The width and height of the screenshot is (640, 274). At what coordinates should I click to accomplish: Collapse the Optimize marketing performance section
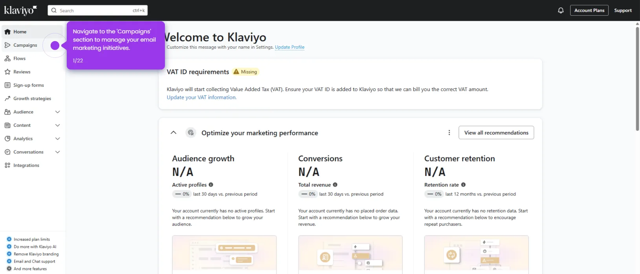tap(174, 133)
